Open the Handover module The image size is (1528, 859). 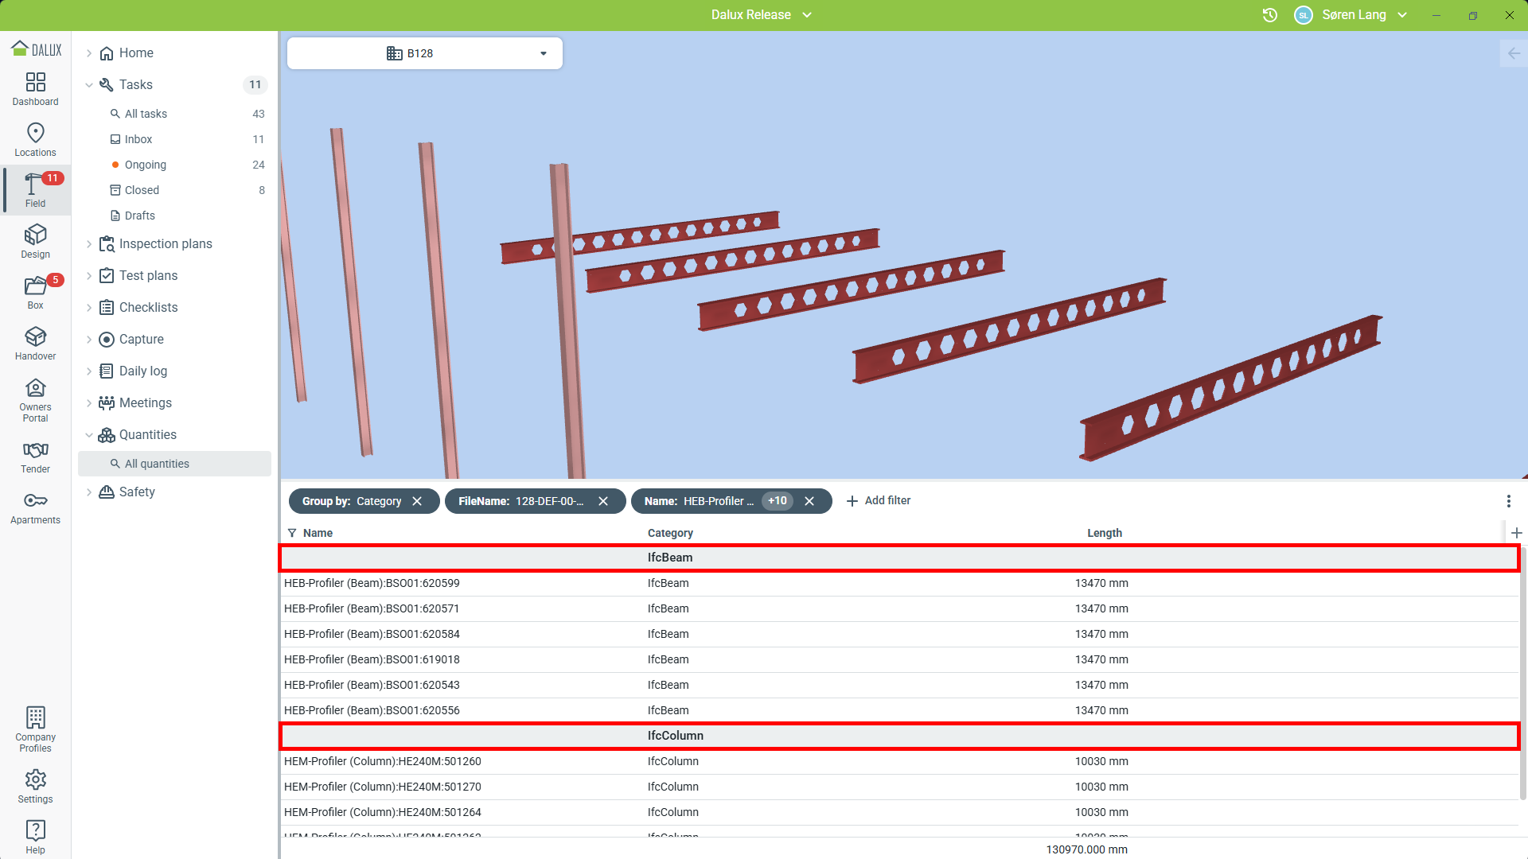[x=35, y=344]
